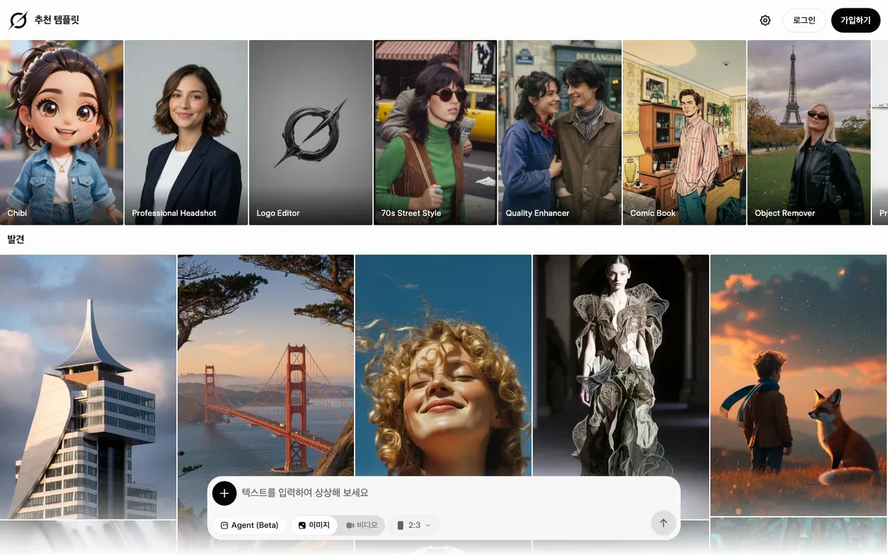Switch generation mode to 비디오

361,525
